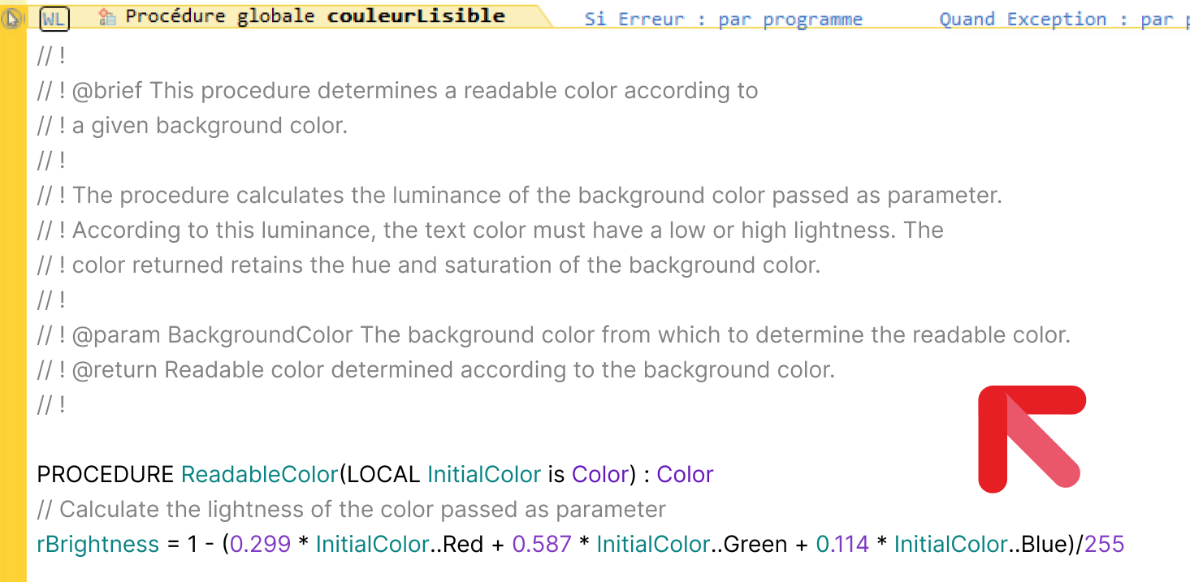Click the yellow breakpoint margin beside the PROCEDURE line
Image resolution: width=1190 pixels, height=582 pixels.
[x=13, y=474]
